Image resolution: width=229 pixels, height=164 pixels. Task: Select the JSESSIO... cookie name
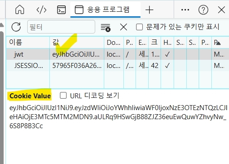point(29,66)
